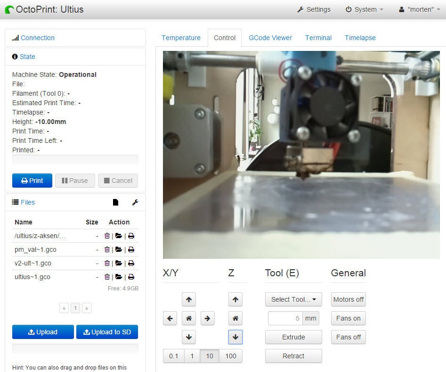Click the Print button

point(32,180)
